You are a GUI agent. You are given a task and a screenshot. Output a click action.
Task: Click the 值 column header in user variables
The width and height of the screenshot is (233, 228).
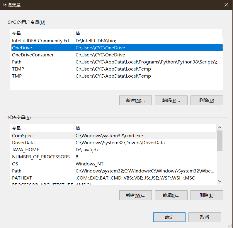(x=148, y=33)
